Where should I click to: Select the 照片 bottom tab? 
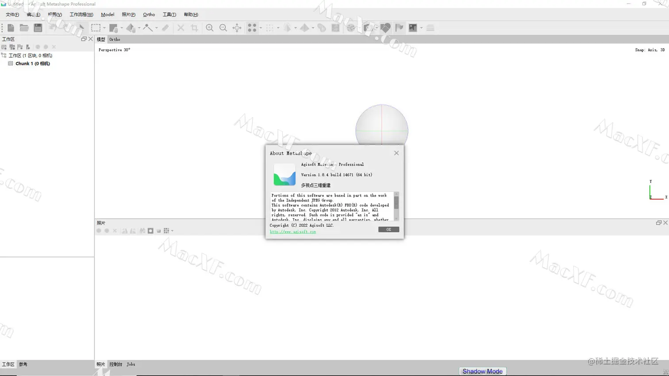click(x=101, y=365)
